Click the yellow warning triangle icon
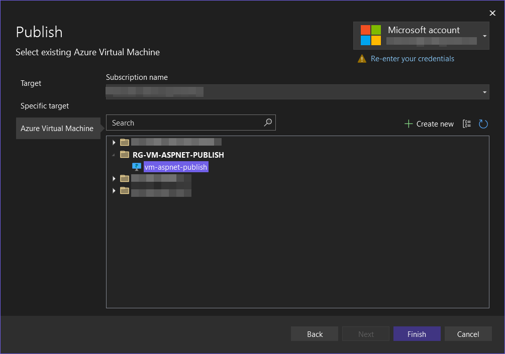The height and width of the screenshot is (354, 505). tap(362, 59)
